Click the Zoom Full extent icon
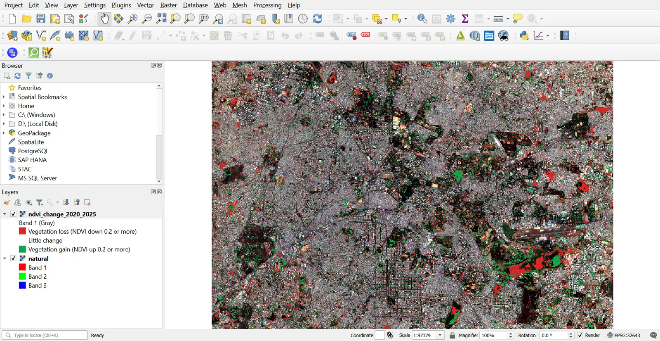Screen dimensions: 660x341 161,19
